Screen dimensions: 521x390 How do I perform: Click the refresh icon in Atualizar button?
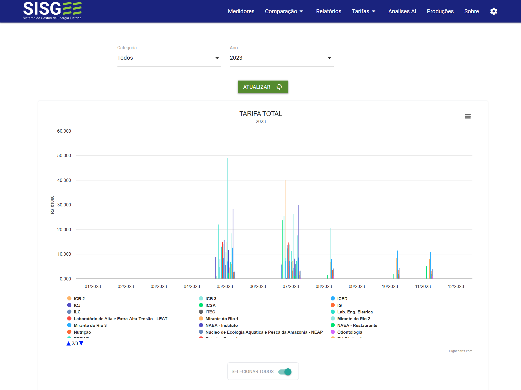pos(279,87)
